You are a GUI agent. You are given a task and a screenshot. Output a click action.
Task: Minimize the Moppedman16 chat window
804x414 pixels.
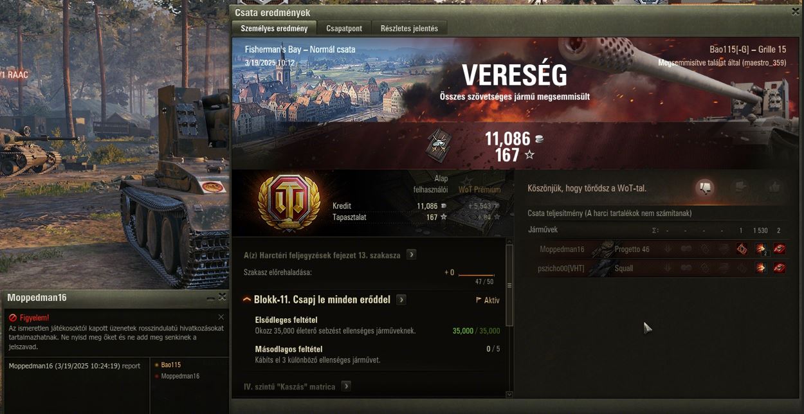[210, 298]
